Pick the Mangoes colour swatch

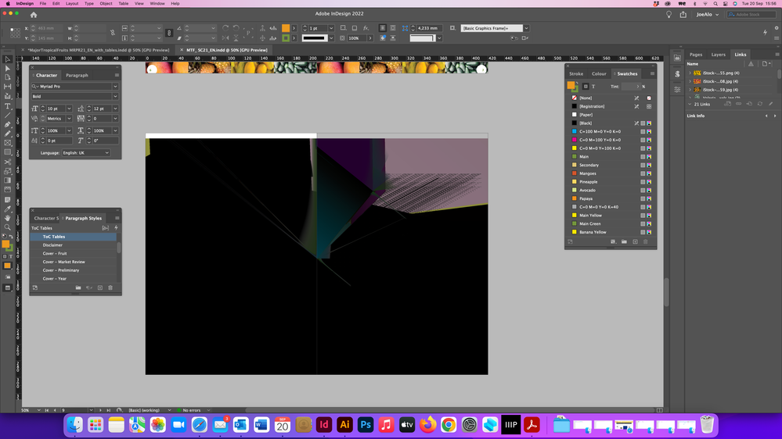tap(588, 173)
